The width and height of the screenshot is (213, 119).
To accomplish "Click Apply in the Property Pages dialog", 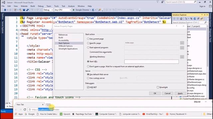I will coord(180,93).
